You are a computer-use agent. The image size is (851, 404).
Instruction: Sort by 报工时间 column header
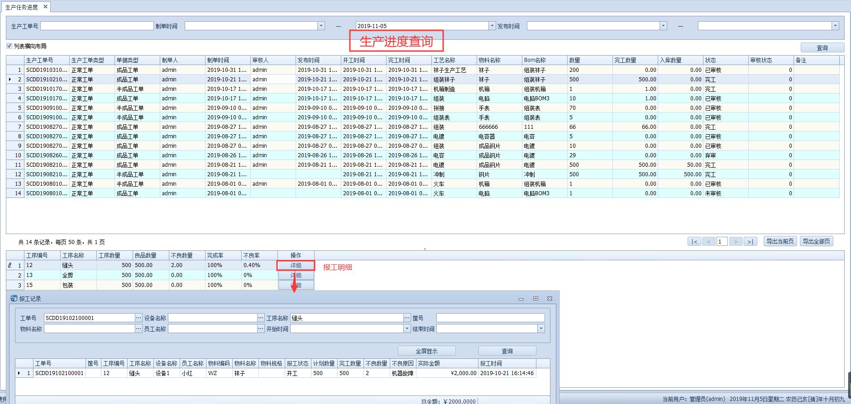click(507, 363)
